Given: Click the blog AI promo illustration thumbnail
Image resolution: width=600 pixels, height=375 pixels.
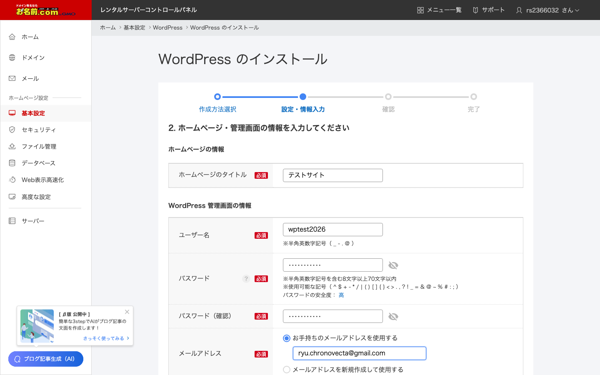Looking at the screenshot, I should [x=37, y=326].
